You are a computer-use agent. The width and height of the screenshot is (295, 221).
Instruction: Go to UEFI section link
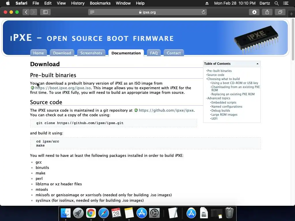pyautogui.click(x=214, y=119)
